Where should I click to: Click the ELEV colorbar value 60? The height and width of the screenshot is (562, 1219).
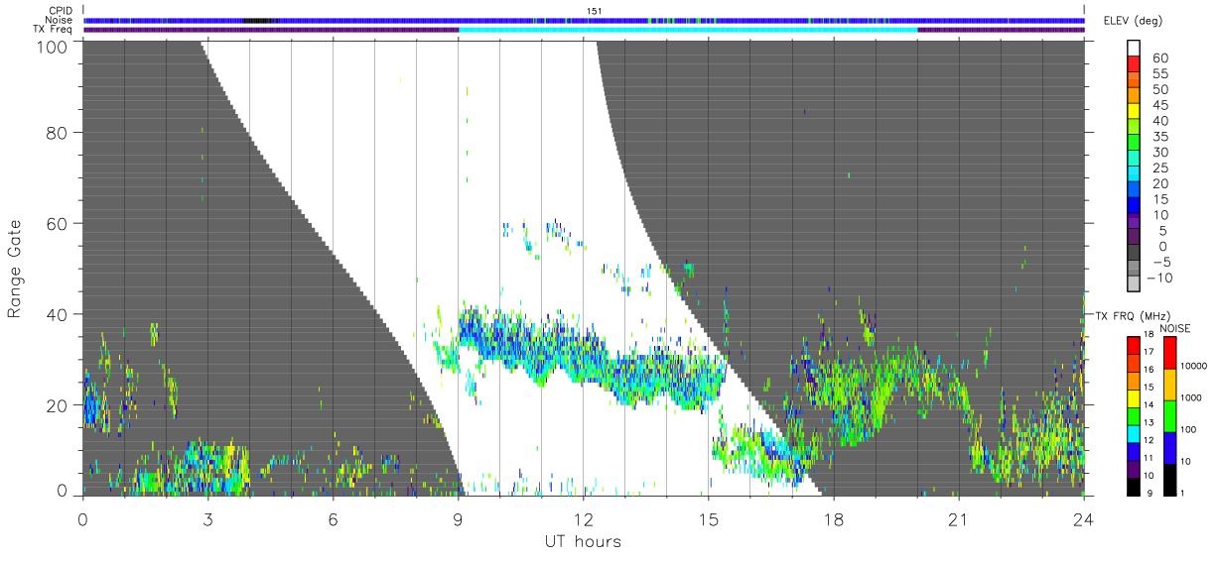pos(1159,58)
